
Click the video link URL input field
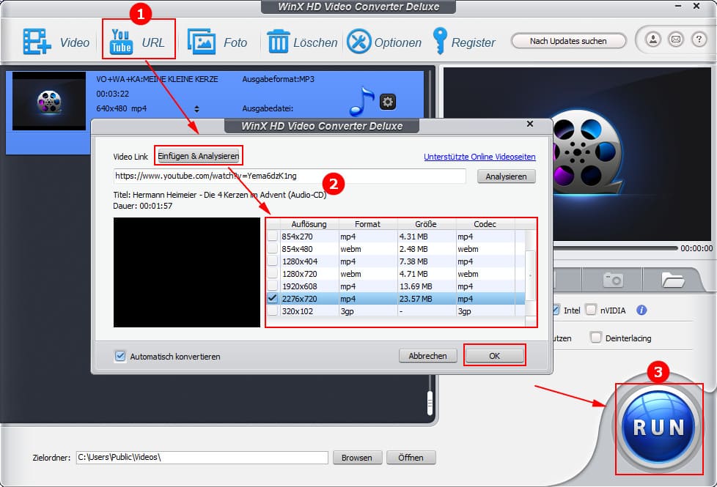(290, 176)
